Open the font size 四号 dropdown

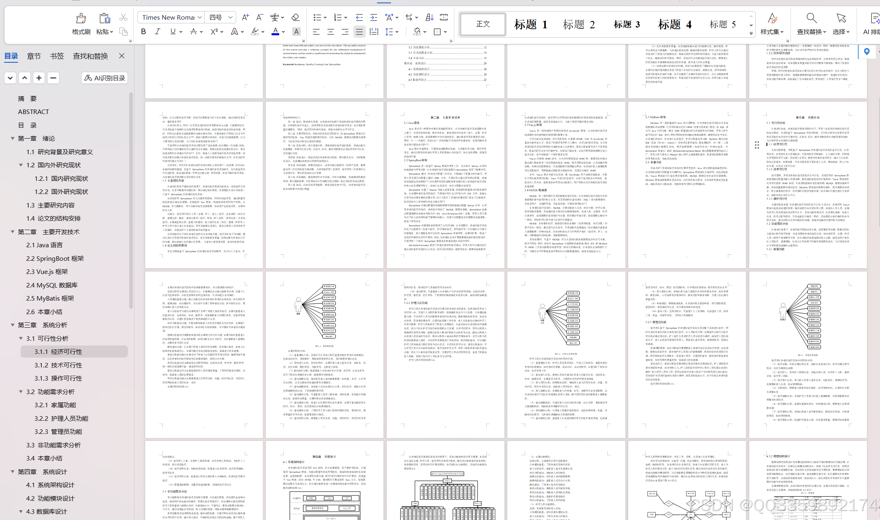(230, 17)
